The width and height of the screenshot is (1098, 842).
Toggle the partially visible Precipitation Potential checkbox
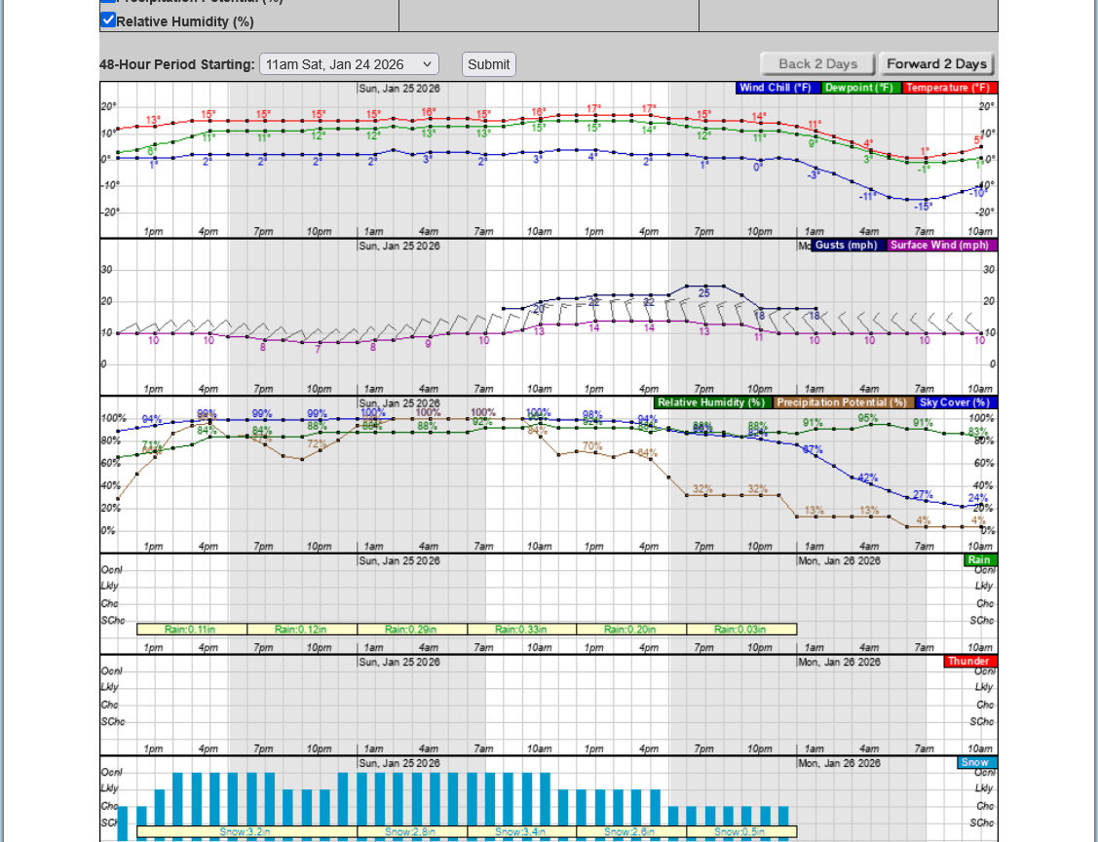click(x=108, y=1)
